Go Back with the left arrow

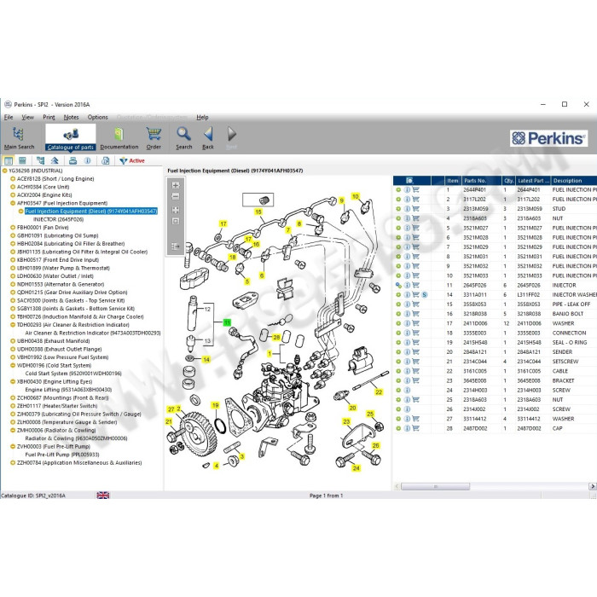(208, 138)
